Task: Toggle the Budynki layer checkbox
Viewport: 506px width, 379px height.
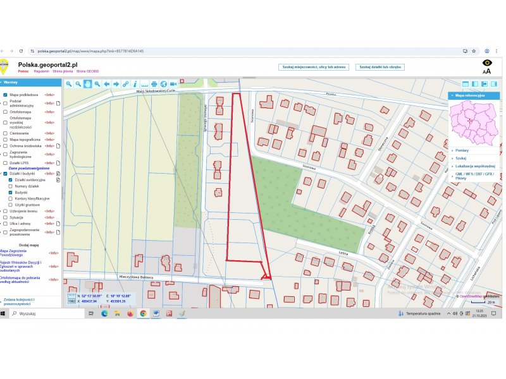Action: (10, 192)
